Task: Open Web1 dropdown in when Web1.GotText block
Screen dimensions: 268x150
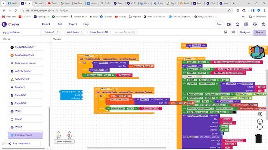Action: point(105,89)
